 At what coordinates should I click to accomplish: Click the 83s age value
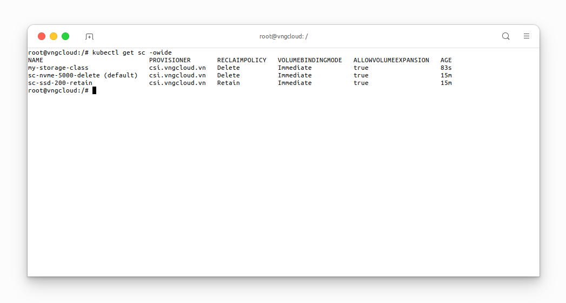[446, 68]
